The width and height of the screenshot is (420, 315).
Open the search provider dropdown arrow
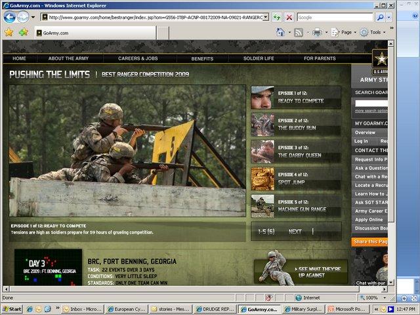pos(389,18)
